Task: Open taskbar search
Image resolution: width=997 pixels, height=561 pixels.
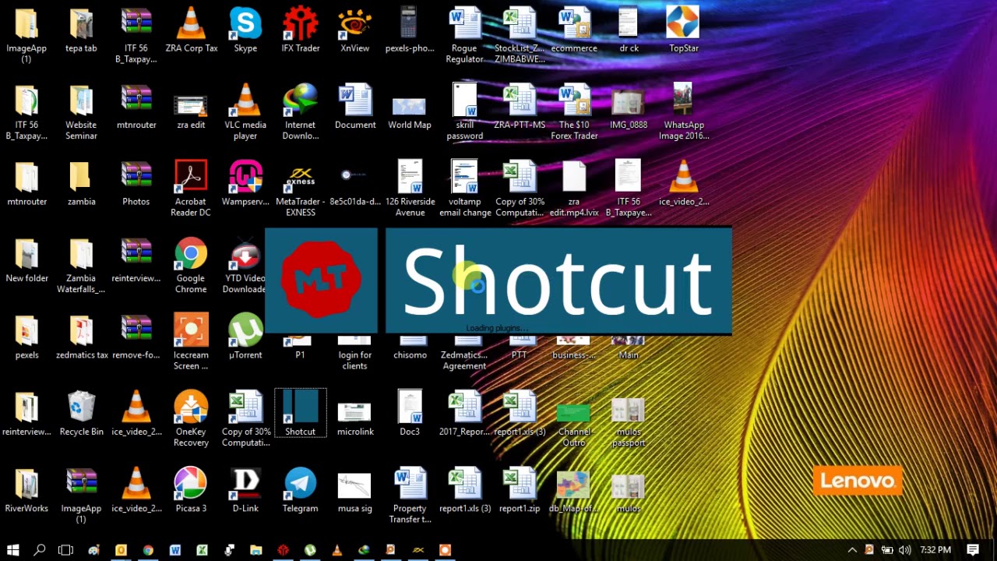Action: pos(40,550)
